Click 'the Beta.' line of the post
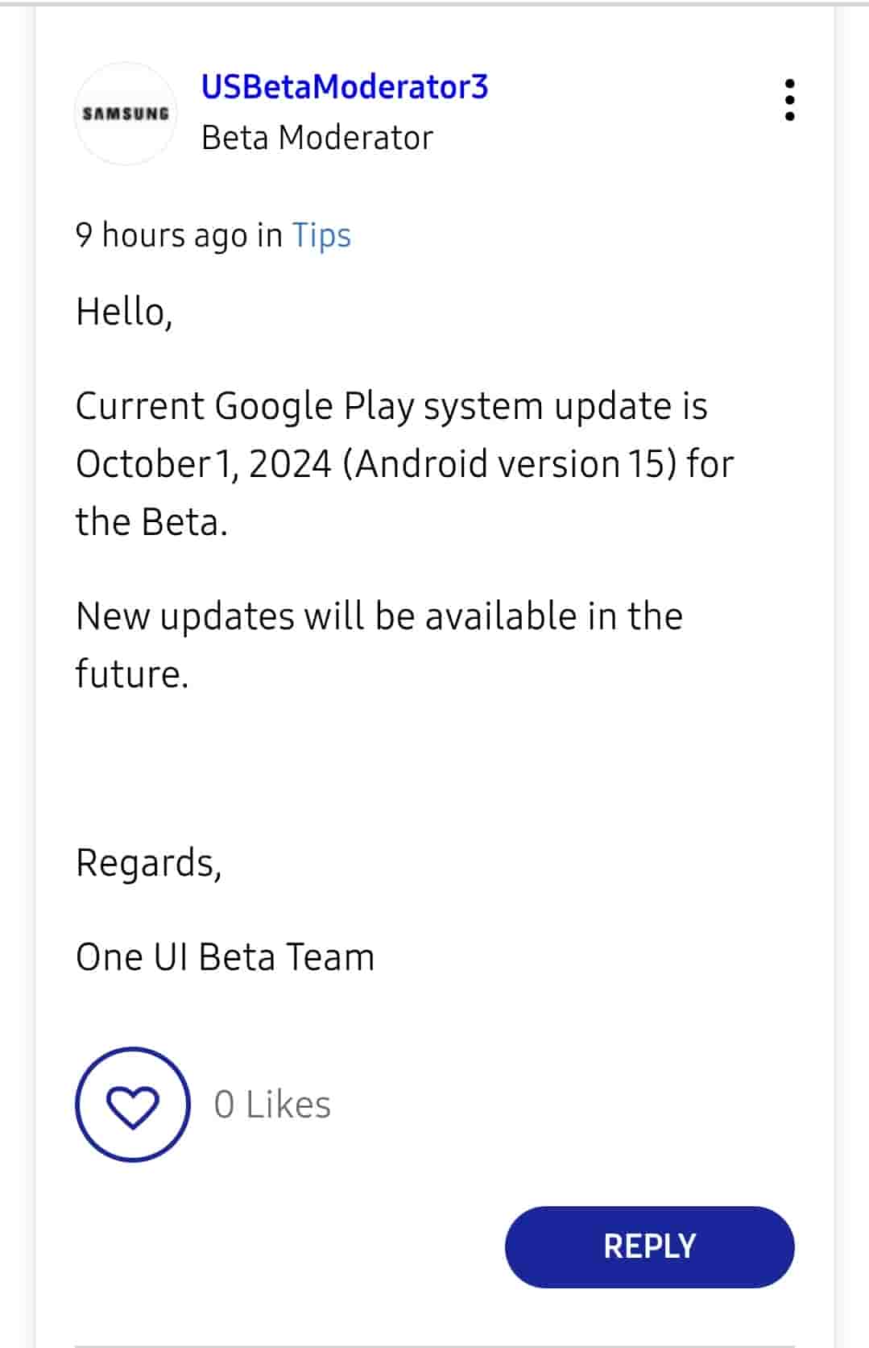The height and width of the screenshot is (1348, 869). click(151, 522)
